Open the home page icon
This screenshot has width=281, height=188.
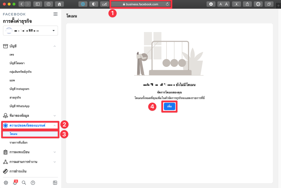(x=59, y=4)
